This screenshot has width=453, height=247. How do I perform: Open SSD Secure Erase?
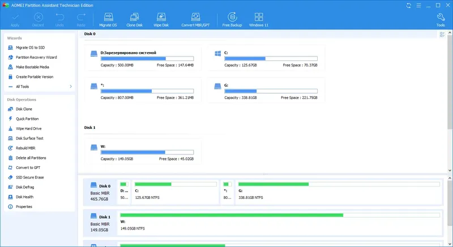coord(30,177)
